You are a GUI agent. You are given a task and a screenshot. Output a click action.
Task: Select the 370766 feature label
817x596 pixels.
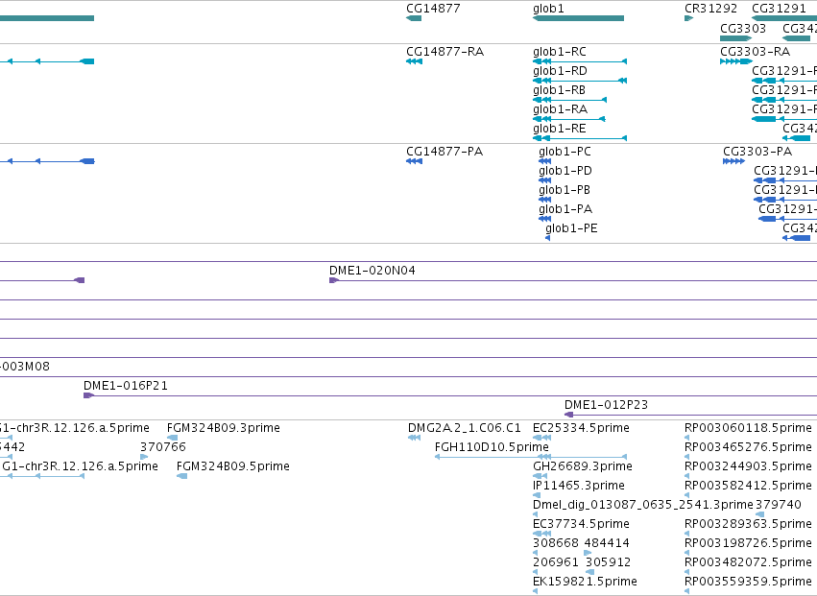coord(163,447)
